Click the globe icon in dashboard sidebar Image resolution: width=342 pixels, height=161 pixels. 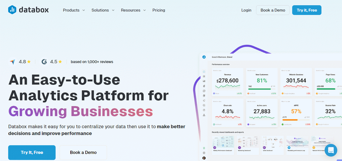tap(204, 153)
